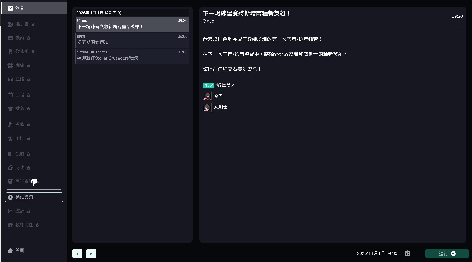Click the add-person icon beside 招募

click(10, 124)
